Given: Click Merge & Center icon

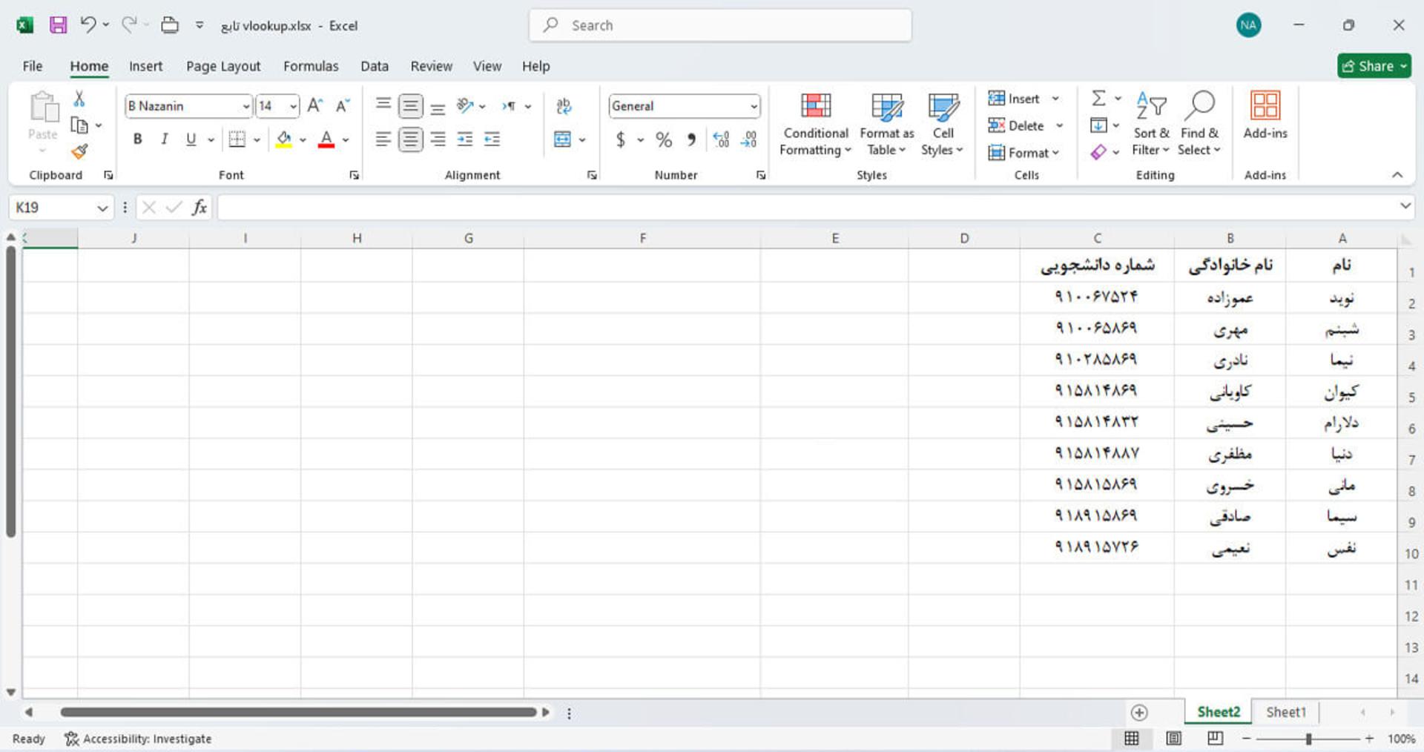Looking at the screenshot, I should (563, 139).
